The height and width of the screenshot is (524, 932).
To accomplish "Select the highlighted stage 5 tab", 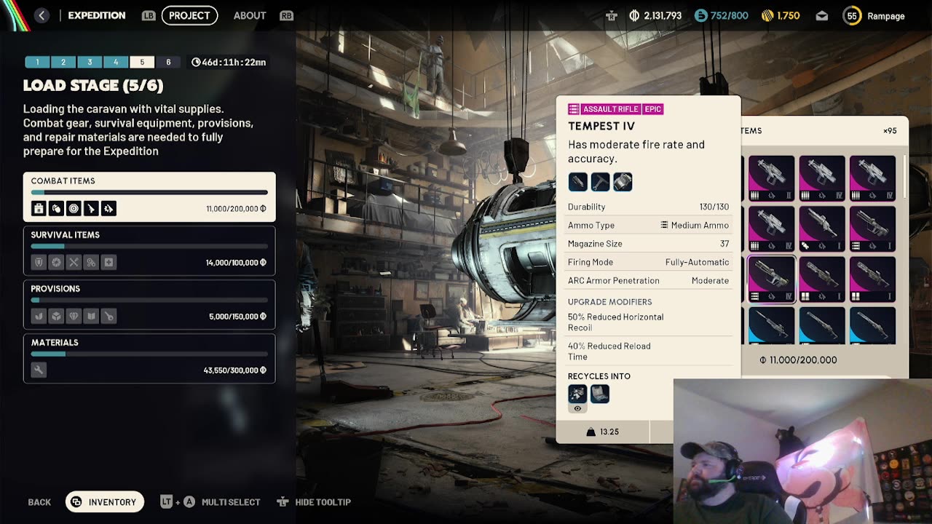I will pos(142,63).
